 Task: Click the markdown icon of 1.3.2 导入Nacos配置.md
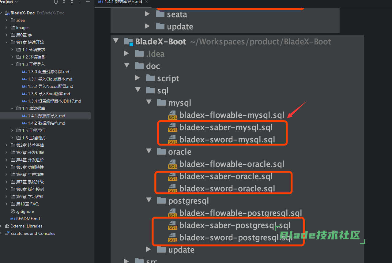[24, 86]
